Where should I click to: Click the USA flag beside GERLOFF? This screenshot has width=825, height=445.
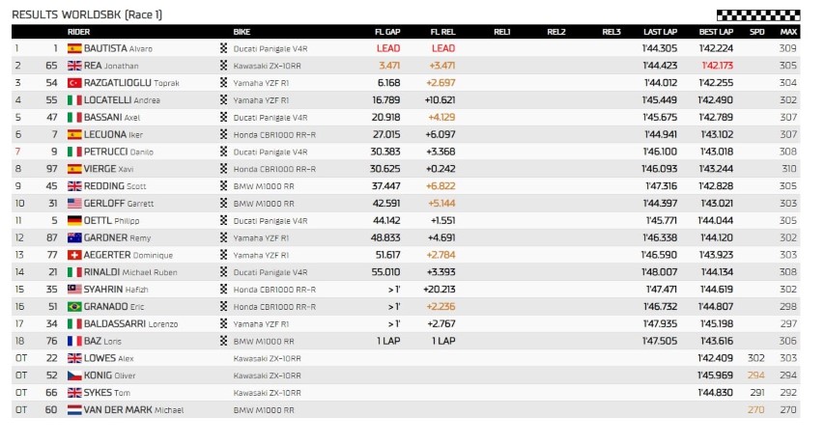pos(74,203)
